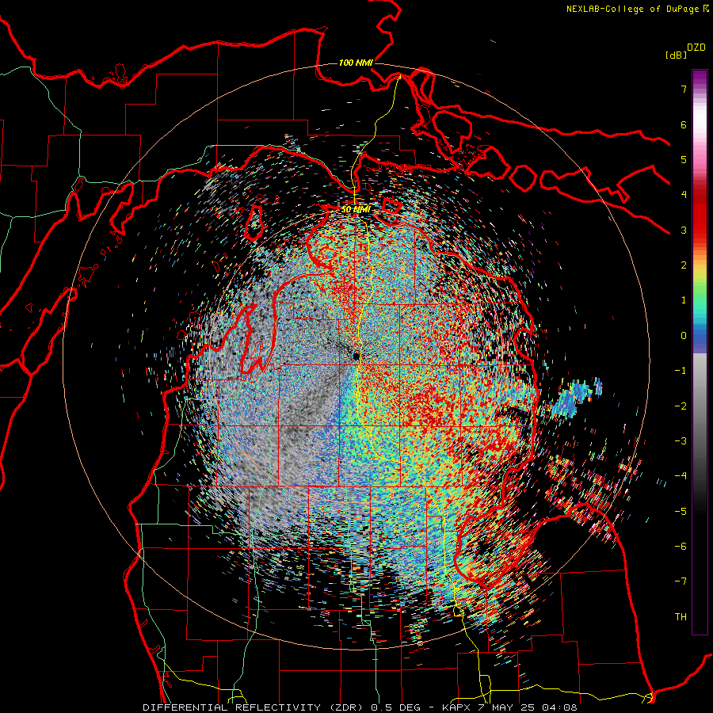Select the 7 tick label on scale

point(684,89)
